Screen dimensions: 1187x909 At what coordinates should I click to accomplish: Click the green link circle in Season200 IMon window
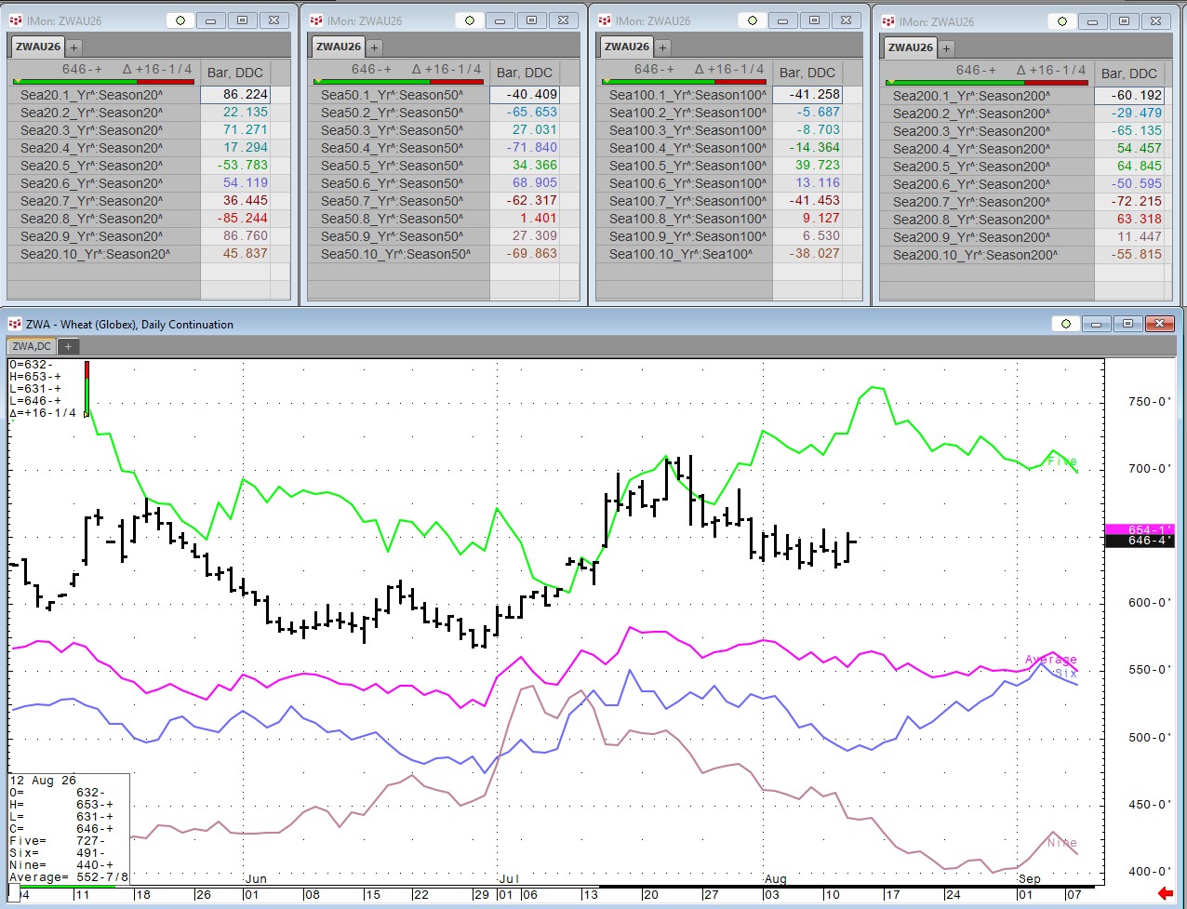[1062, 21]
